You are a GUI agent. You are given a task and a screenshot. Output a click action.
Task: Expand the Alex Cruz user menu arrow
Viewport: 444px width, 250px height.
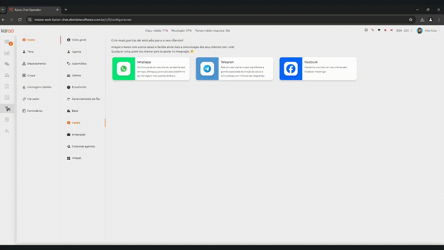click(439, 31)
